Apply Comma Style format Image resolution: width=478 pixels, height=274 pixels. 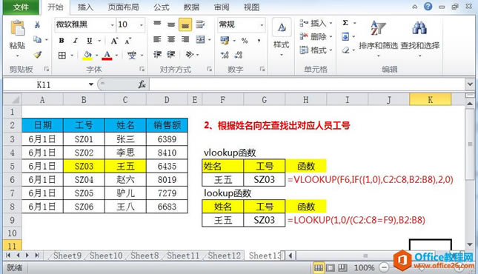coord(259,41)
